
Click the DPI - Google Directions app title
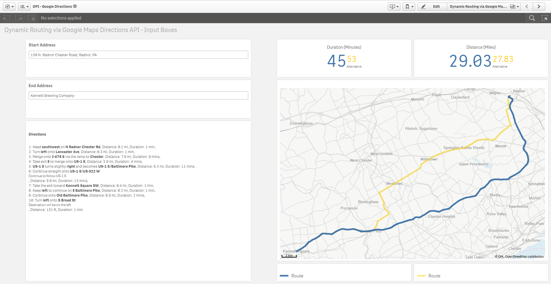pos(52,6)
